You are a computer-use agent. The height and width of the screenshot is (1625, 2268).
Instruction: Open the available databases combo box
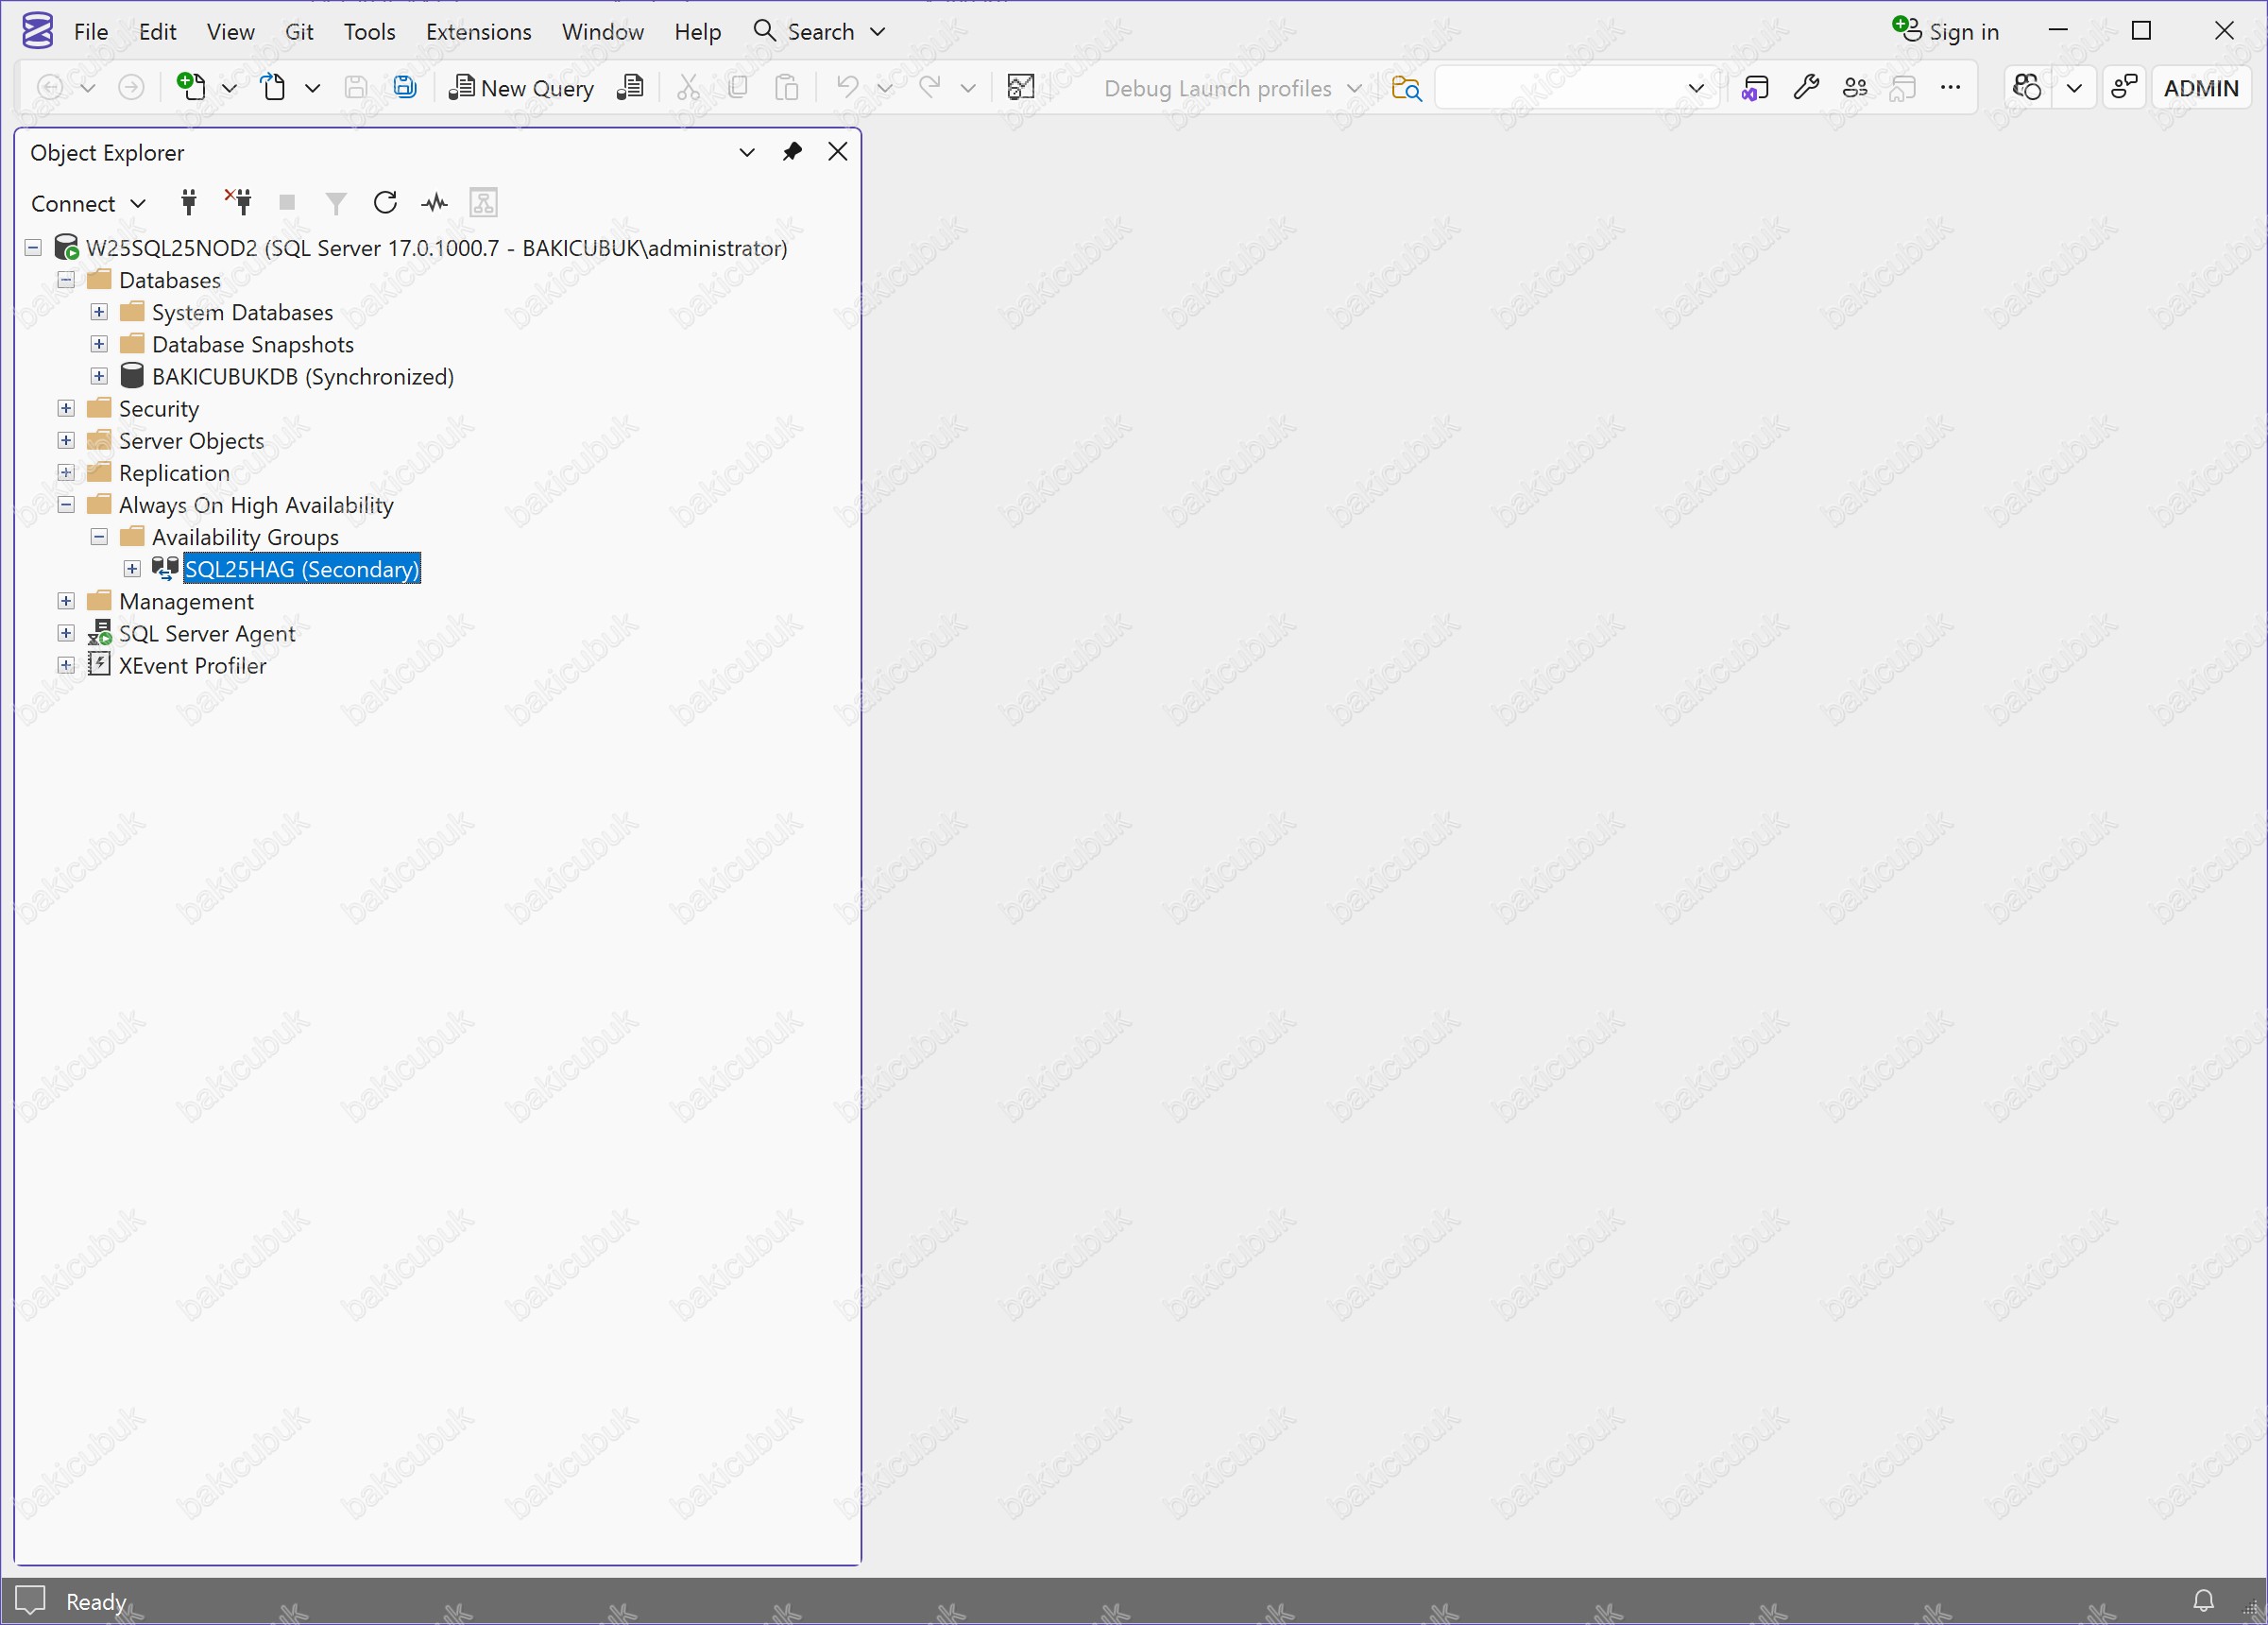[x=1575, y=88]
